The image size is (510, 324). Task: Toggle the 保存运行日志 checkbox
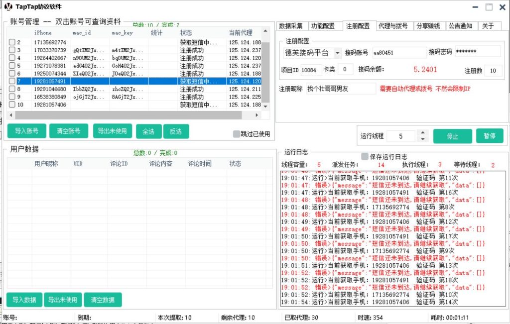point(365,156)
